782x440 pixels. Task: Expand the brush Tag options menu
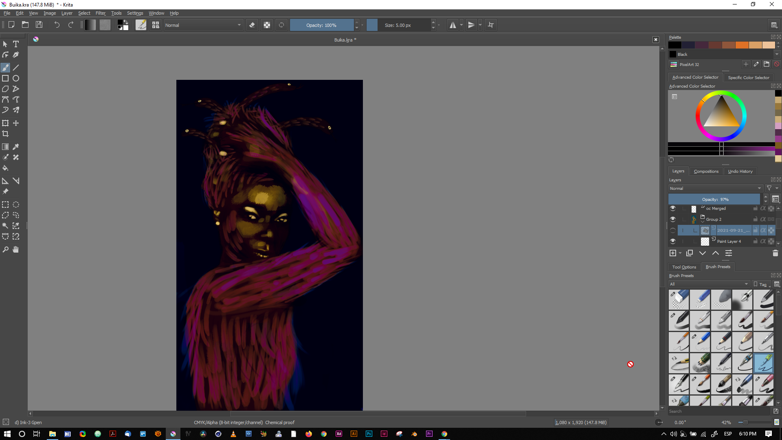pos(762,284)
